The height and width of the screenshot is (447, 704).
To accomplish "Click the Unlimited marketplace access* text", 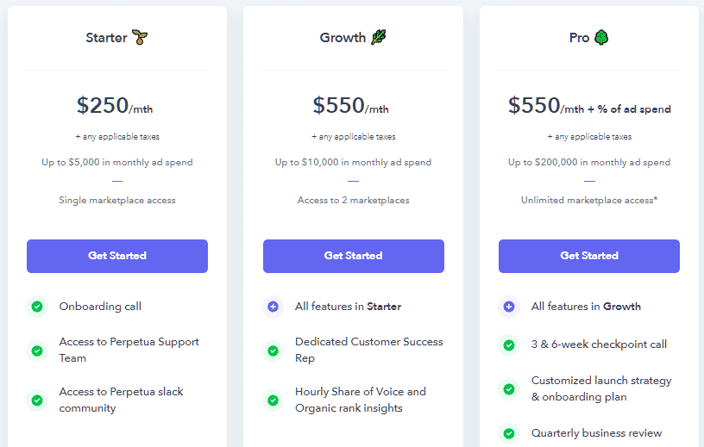I will tap(589, 201).
